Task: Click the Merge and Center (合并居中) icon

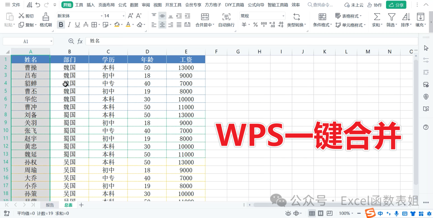Action: pyautogui.click(x=205, y=16)
